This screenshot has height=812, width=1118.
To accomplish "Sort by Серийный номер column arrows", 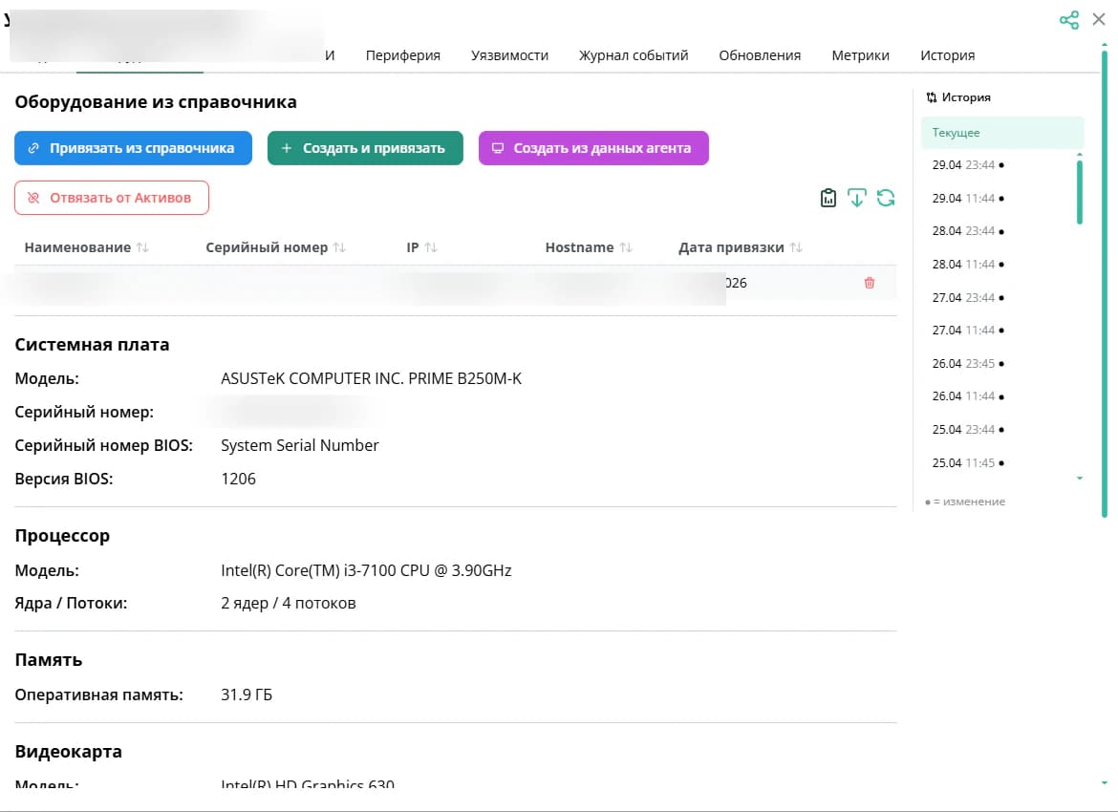I will (339, 247).
